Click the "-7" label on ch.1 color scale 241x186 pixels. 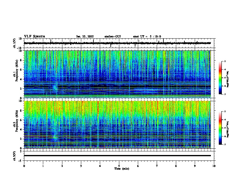225,94
